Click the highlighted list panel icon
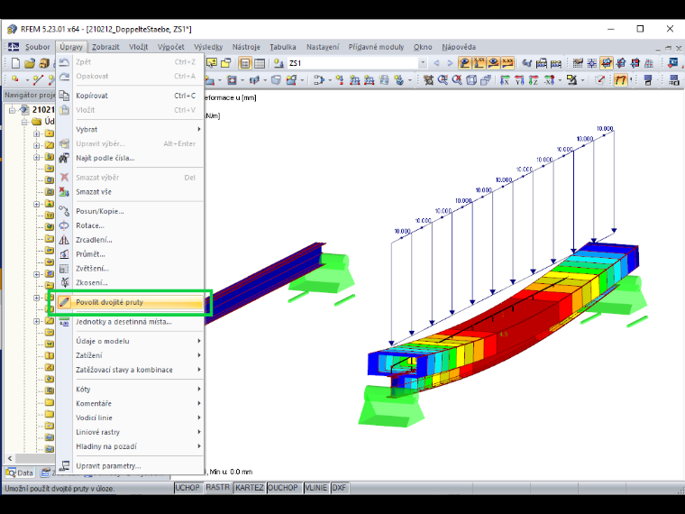This screenshot has width=685, height=514. point(245,63)
